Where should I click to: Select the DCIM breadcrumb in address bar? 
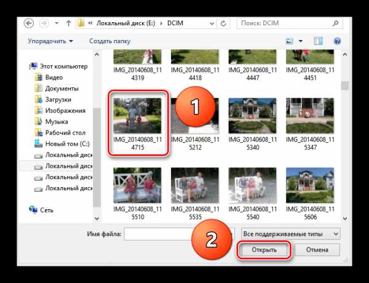pyautogui.click(x=175, y=23)
